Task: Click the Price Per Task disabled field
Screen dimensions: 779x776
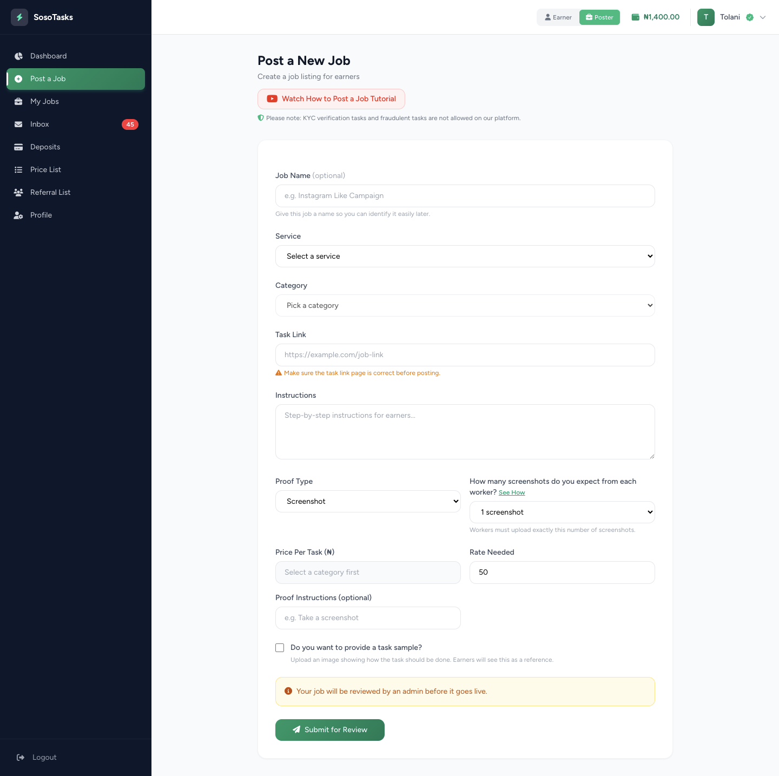Action: pyautogui.click(x=368, y=573)
